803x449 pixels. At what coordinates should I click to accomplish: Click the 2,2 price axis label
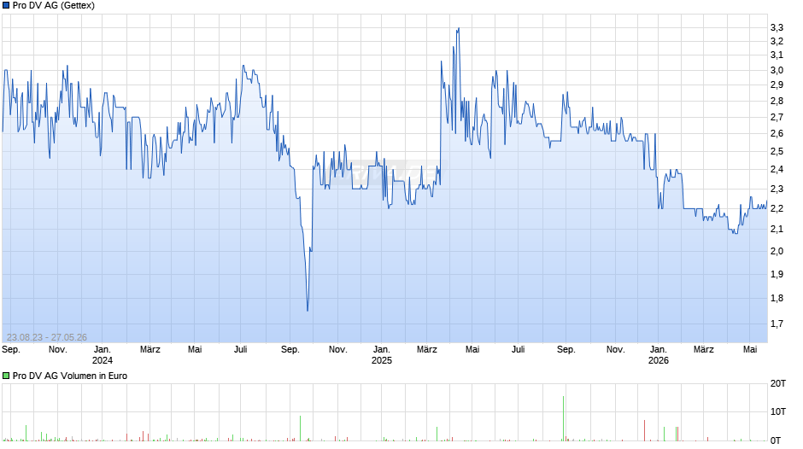777,209
